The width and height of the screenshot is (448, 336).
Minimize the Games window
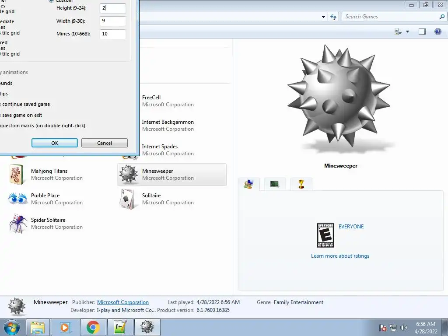click(411, 5)
